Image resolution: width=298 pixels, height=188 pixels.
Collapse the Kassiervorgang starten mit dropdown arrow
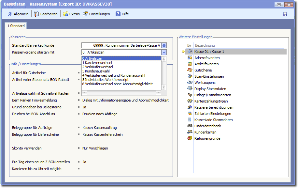pos(164,52)
